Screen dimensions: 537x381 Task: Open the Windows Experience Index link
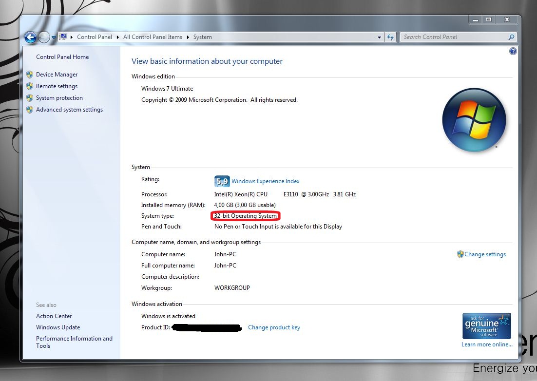[266, 181]
